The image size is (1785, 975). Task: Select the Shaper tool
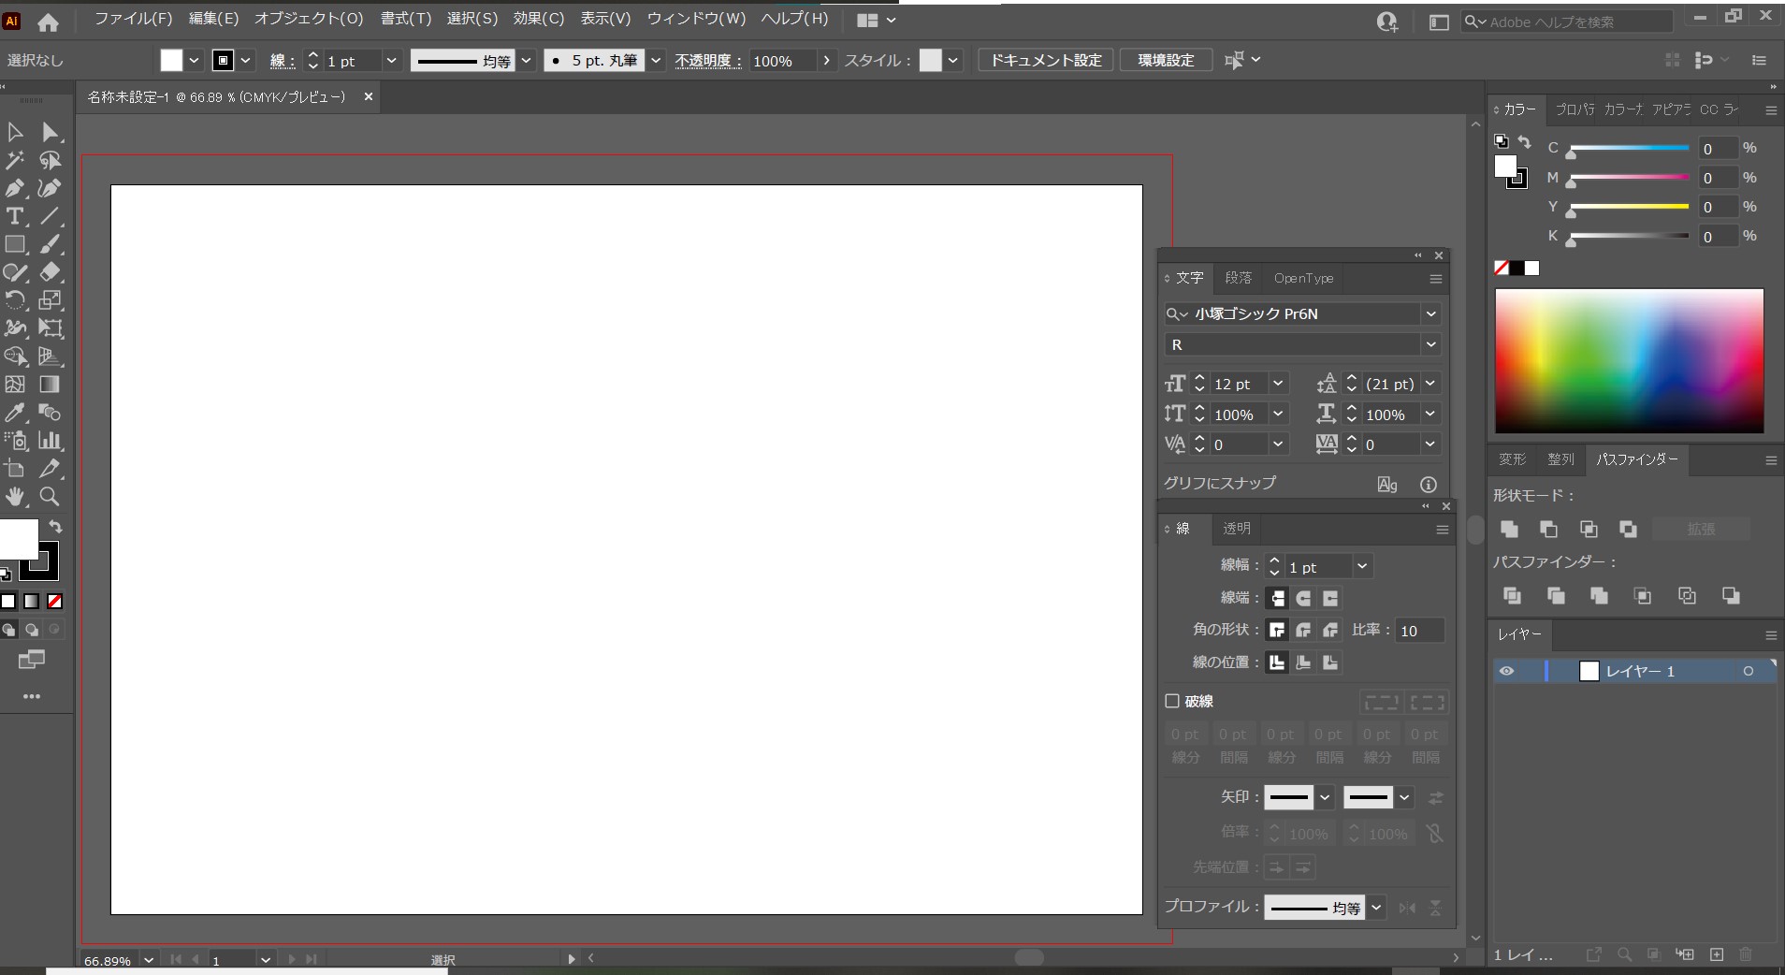(x=15, y=272)
